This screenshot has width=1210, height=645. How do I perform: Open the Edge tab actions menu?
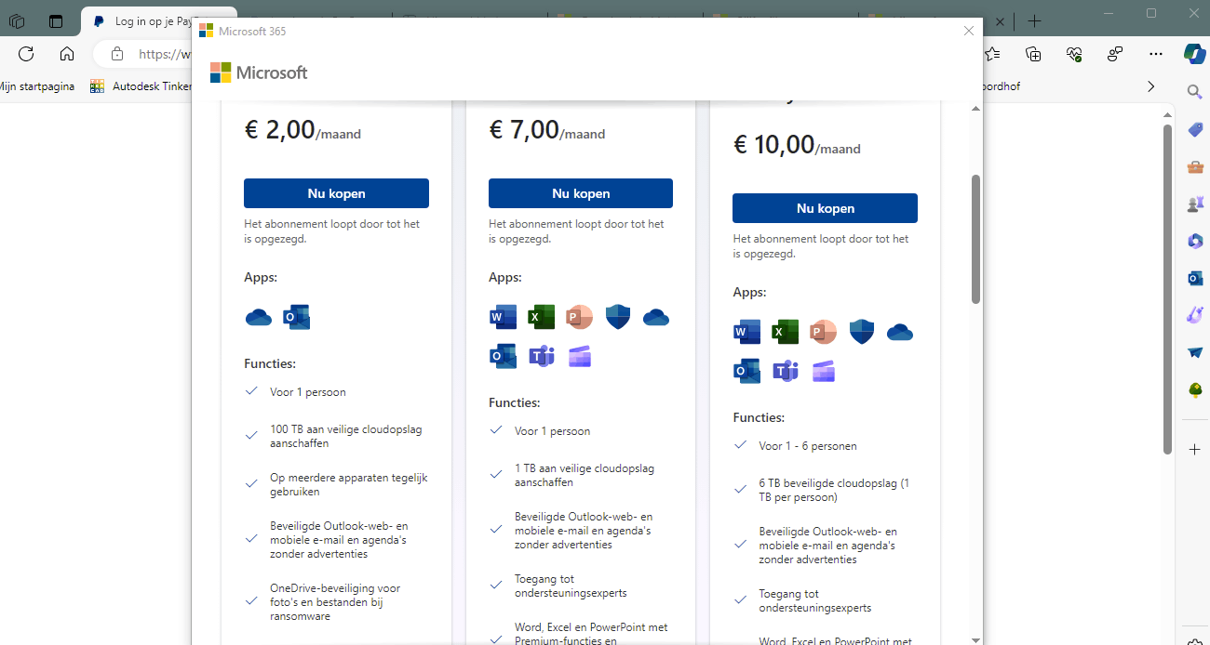point(56,20)
